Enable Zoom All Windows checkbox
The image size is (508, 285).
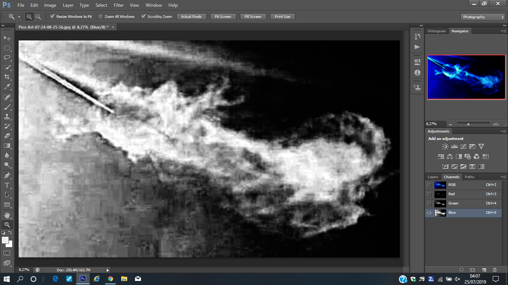click(100, 17)
